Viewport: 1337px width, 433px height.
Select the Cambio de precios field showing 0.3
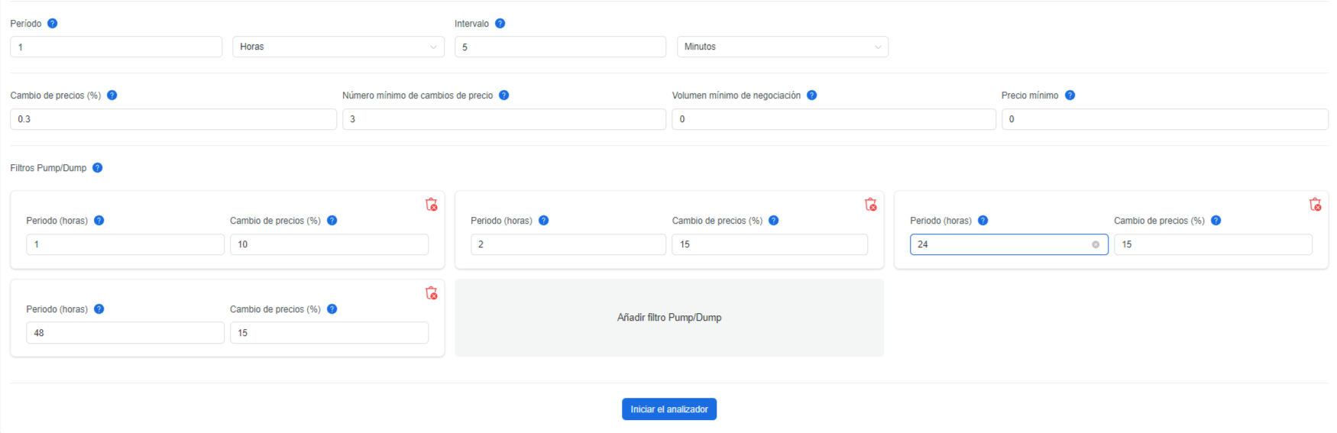point(173,119)
